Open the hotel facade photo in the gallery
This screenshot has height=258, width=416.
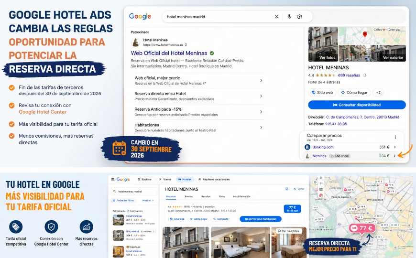[x=186, y=242]
